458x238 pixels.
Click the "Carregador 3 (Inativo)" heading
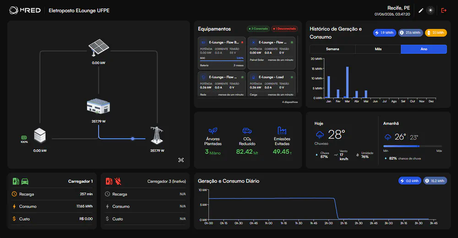167,181
